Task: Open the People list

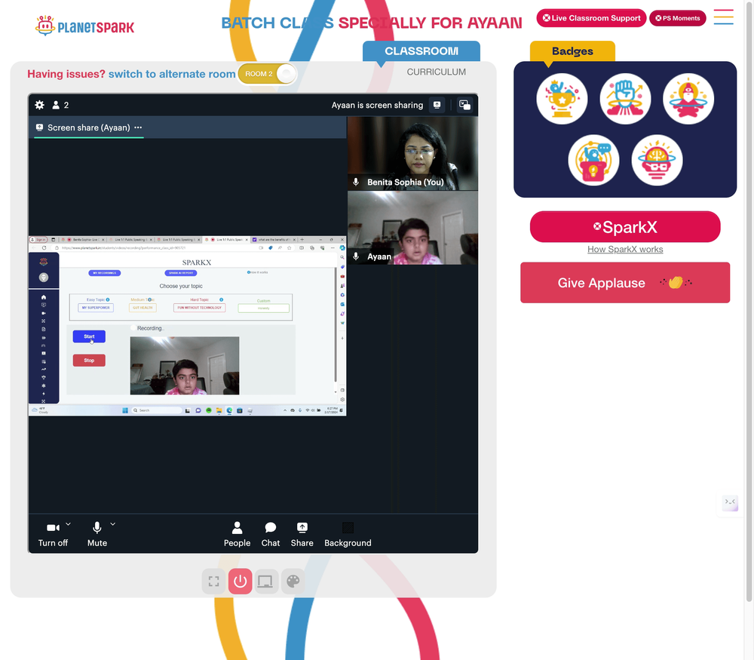Action: pos(237,535)
